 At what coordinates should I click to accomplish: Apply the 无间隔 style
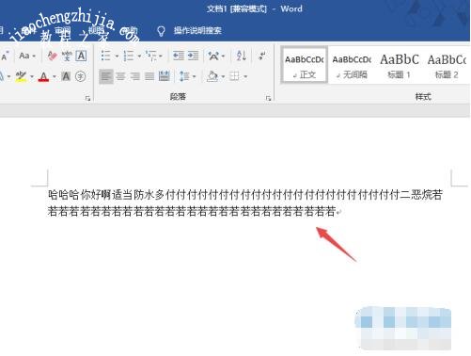pyautogui.click(x=352, y=65)
